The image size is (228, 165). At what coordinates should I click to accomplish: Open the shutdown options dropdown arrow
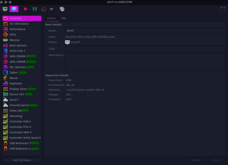[51, 9]
